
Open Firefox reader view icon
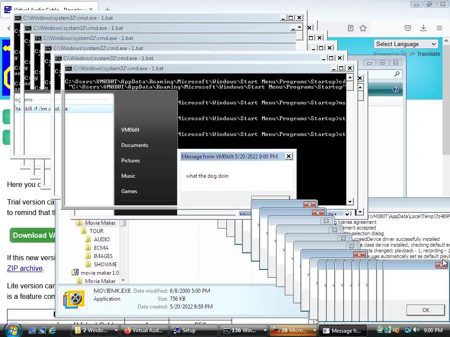(350, 28)
